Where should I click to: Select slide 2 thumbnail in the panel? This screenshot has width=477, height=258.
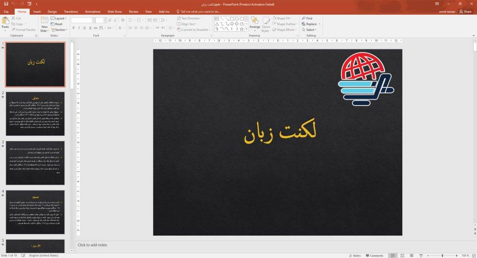pyautogui.click(x=35, y=114)
